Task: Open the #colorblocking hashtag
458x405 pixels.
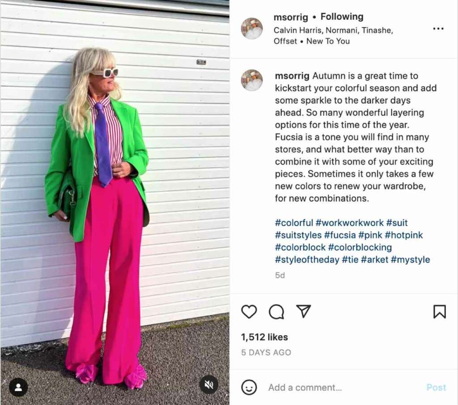Action: (360, 247)
